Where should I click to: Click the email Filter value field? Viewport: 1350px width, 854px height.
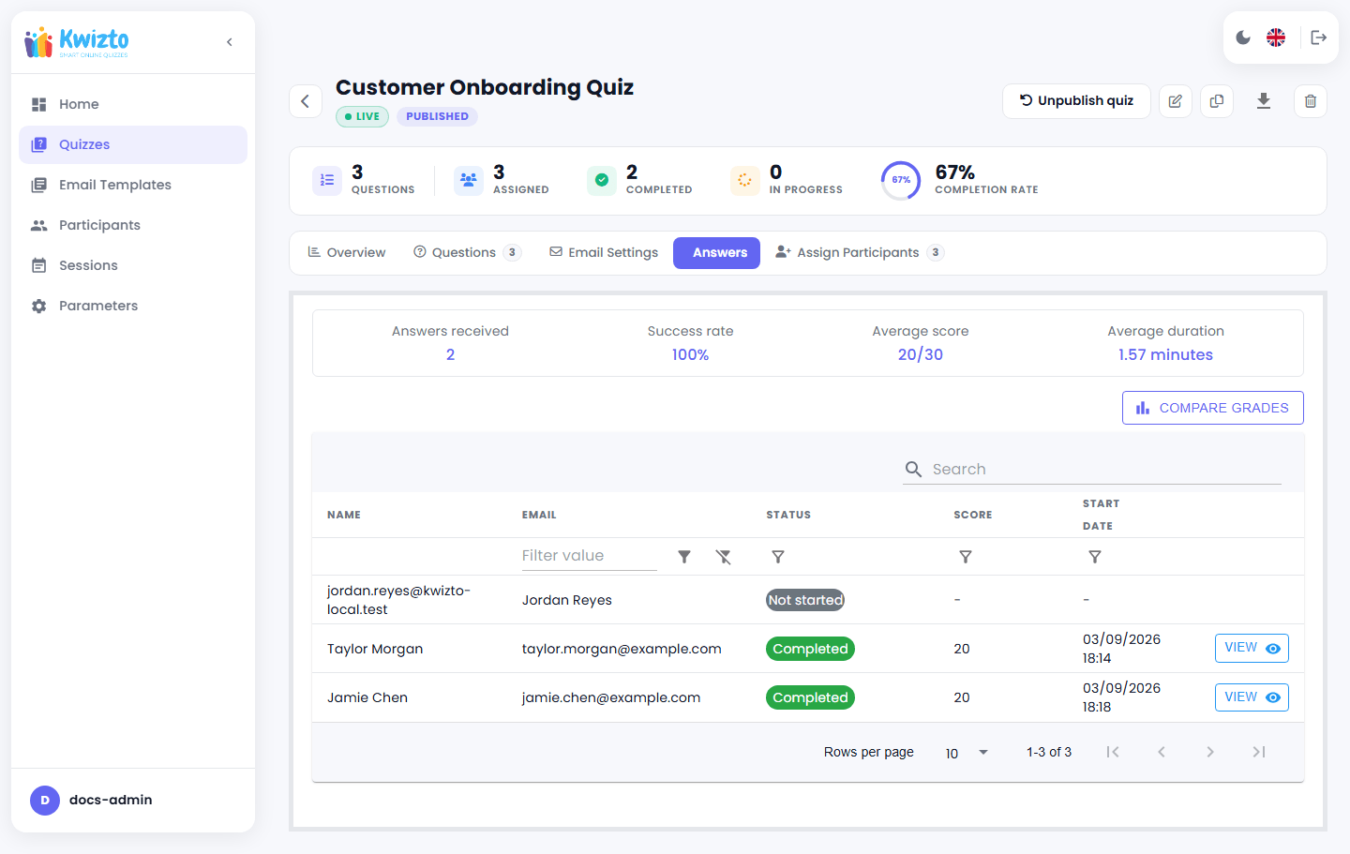589,556
